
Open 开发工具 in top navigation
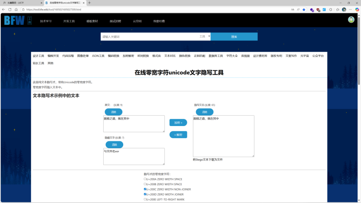tap(69, 21)
